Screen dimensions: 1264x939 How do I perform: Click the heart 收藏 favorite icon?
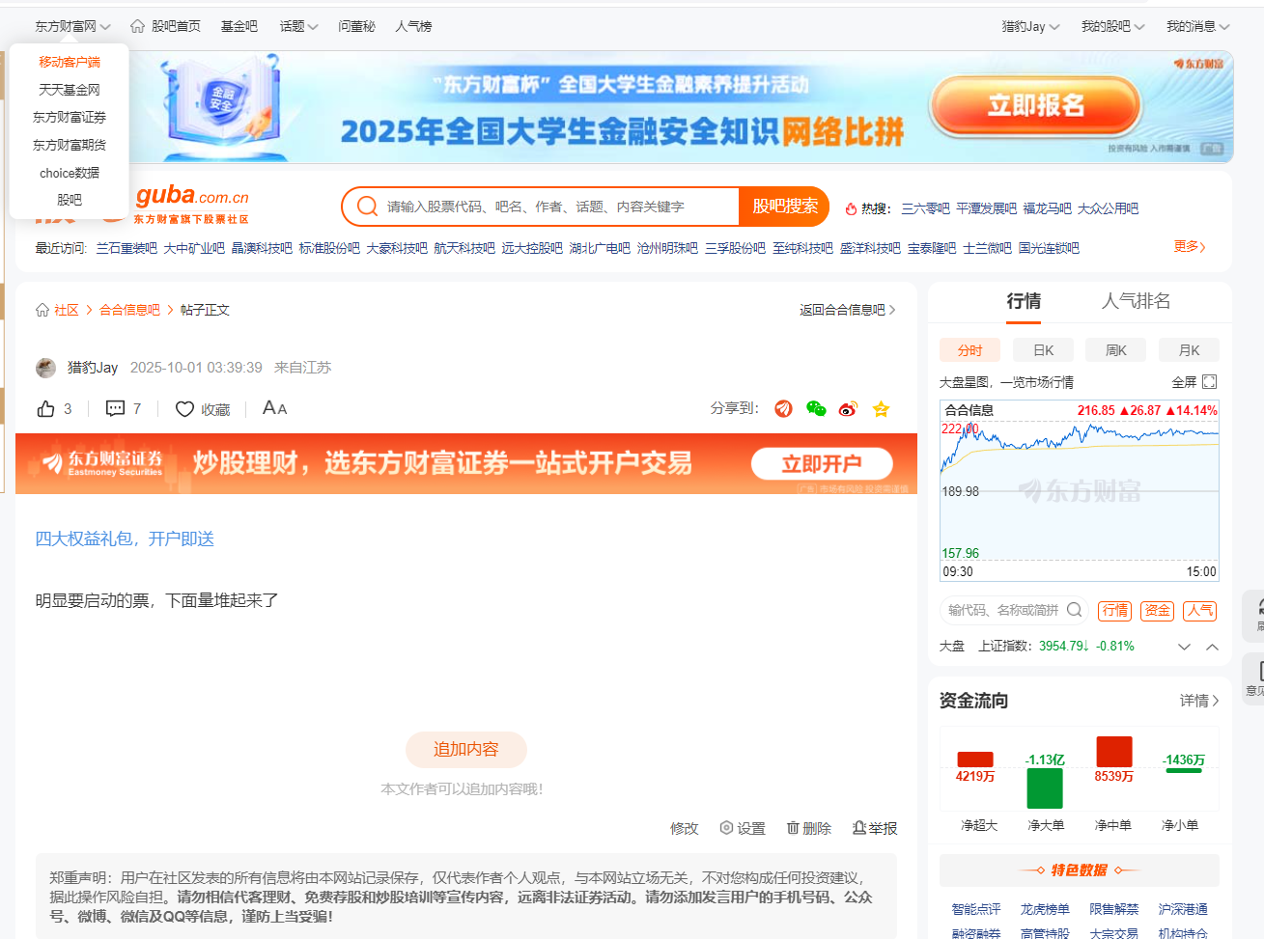click(x=184, y=409)
